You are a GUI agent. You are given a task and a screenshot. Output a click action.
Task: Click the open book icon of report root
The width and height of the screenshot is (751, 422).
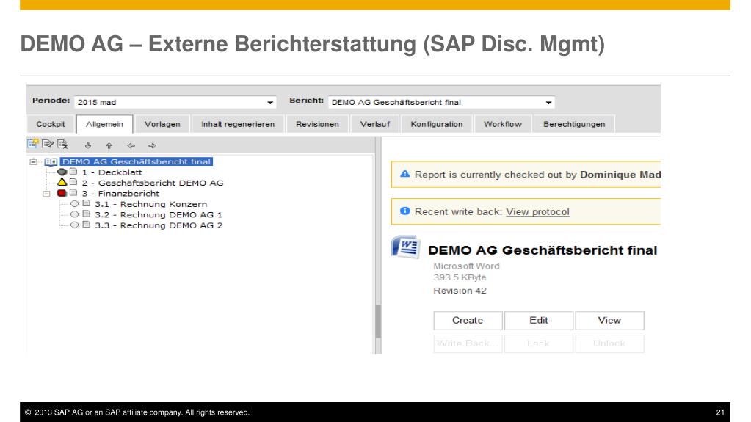51,162
